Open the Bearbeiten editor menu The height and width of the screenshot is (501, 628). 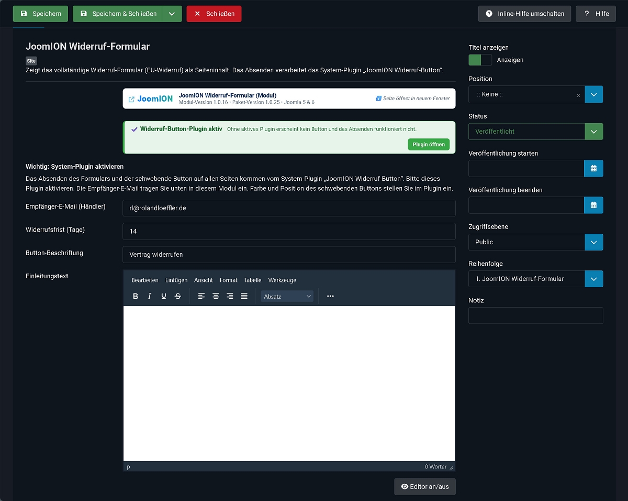(145, 280)
